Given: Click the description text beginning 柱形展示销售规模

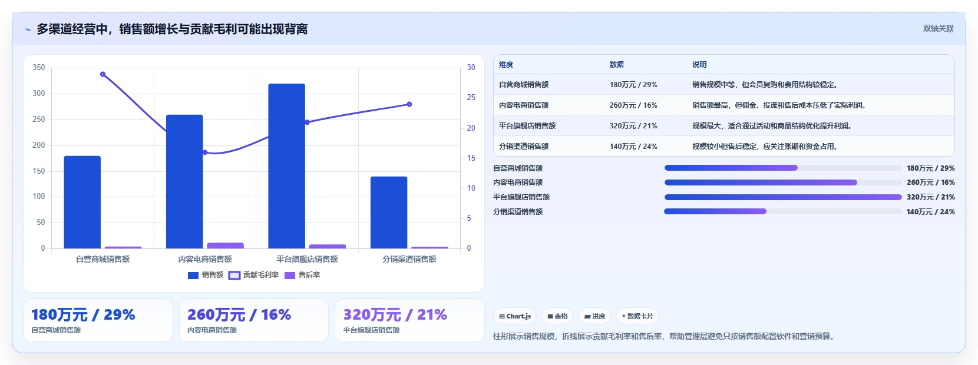Looking at the screenshot, I should [665, 337].
